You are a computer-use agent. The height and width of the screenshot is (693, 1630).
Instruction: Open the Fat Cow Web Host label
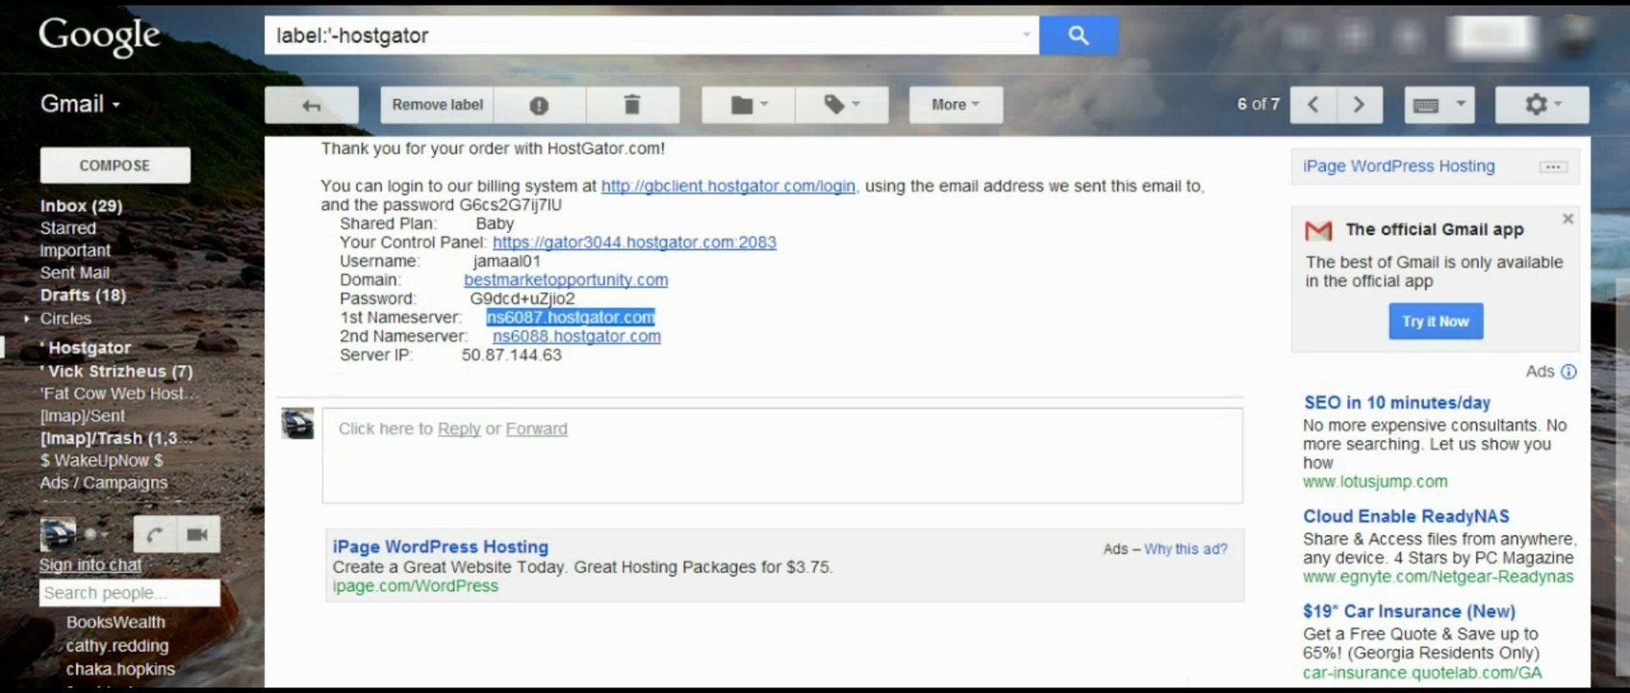point(117,394)
